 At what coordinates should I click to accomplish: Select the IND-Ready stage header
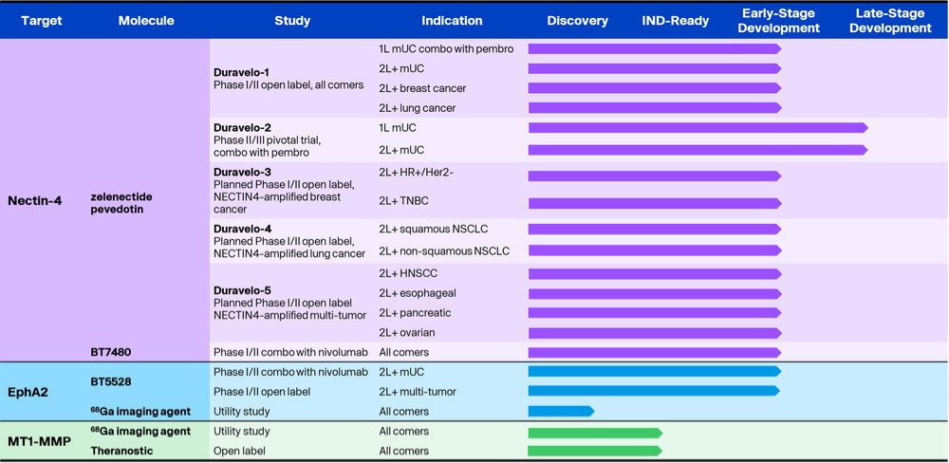[675, 20]
